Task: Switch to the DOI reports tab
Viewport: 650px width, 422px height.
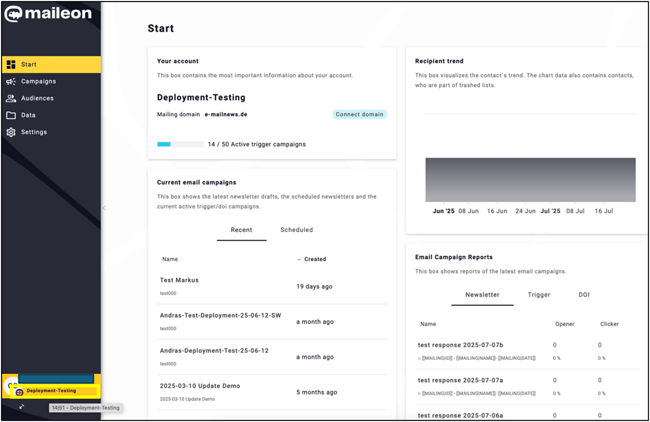Action: coord(584,294)
